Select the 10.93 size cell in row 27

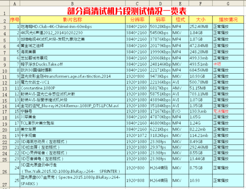[200, 180]
